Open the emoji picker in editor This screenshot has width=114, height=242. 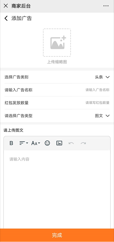47,143
